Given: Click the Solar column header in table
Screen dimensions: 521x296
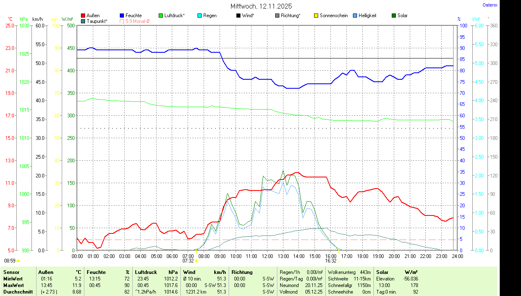Looking at the screenshot, I should click(x=383, y=272).
